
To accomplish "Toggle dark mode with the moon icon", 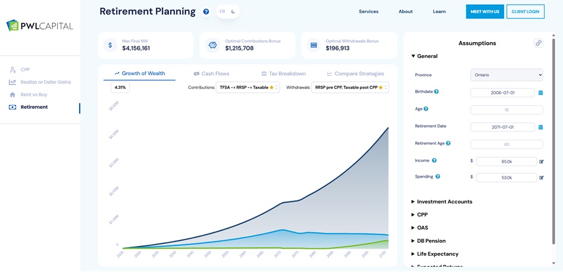I will (x=233, y=11).
